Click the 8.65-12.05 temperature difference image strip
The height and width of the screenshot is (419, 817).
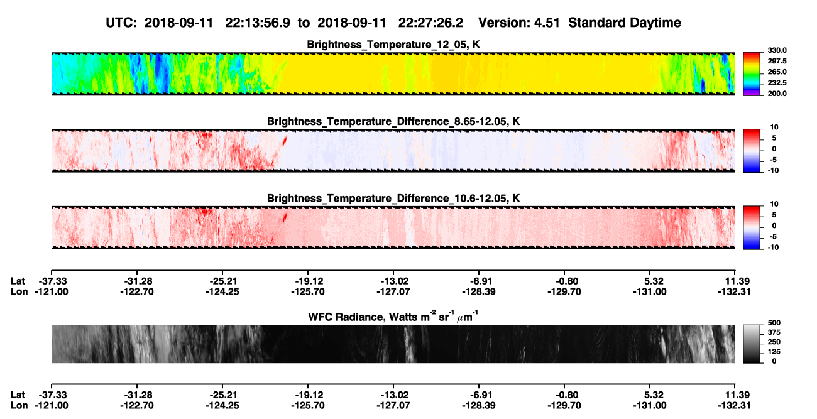coord(393,150)
